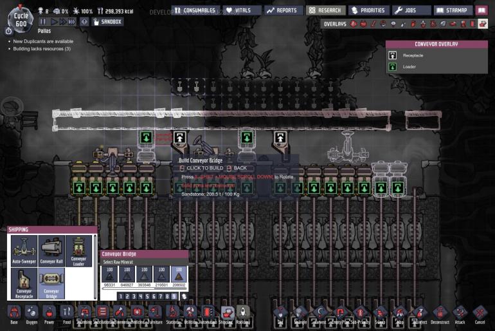Open the Power build category
The image size is (495, 331).
point(49,314)
